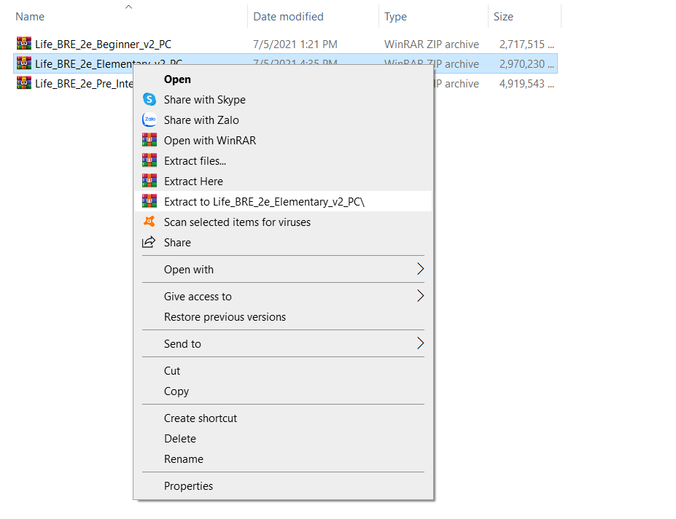Click the Share arrow icon

click(149, 242)
